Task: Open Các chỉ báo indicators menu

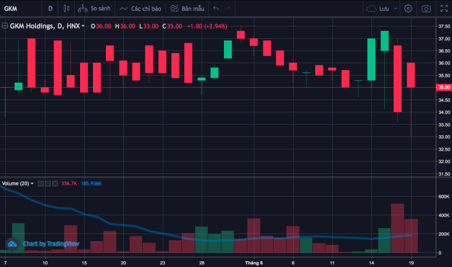Action: coord(141,9)
